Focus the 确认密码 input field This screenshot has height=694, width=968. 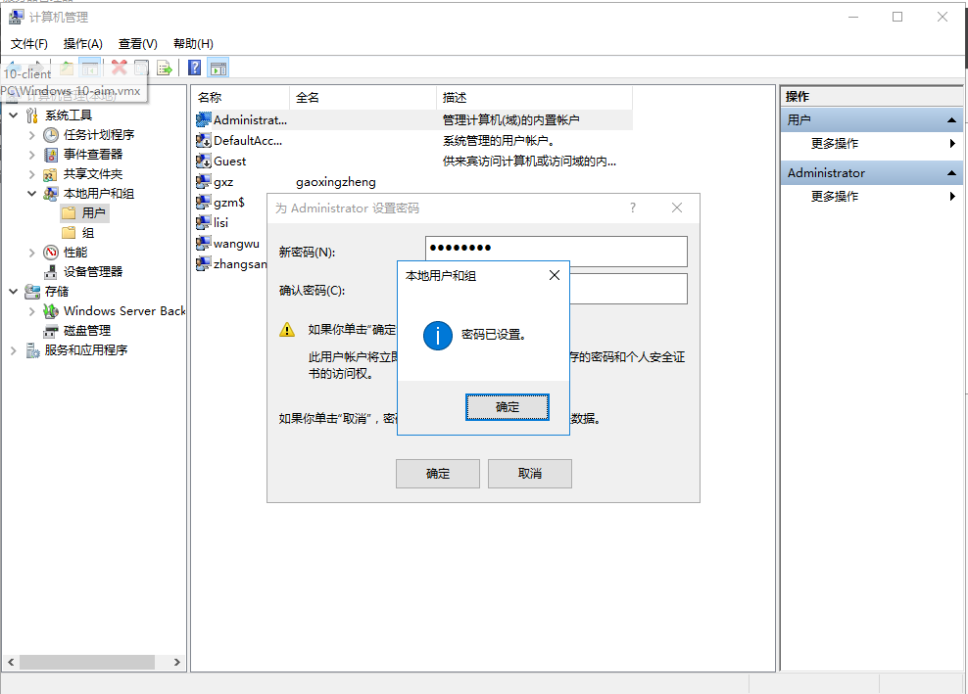pos(628,289)
